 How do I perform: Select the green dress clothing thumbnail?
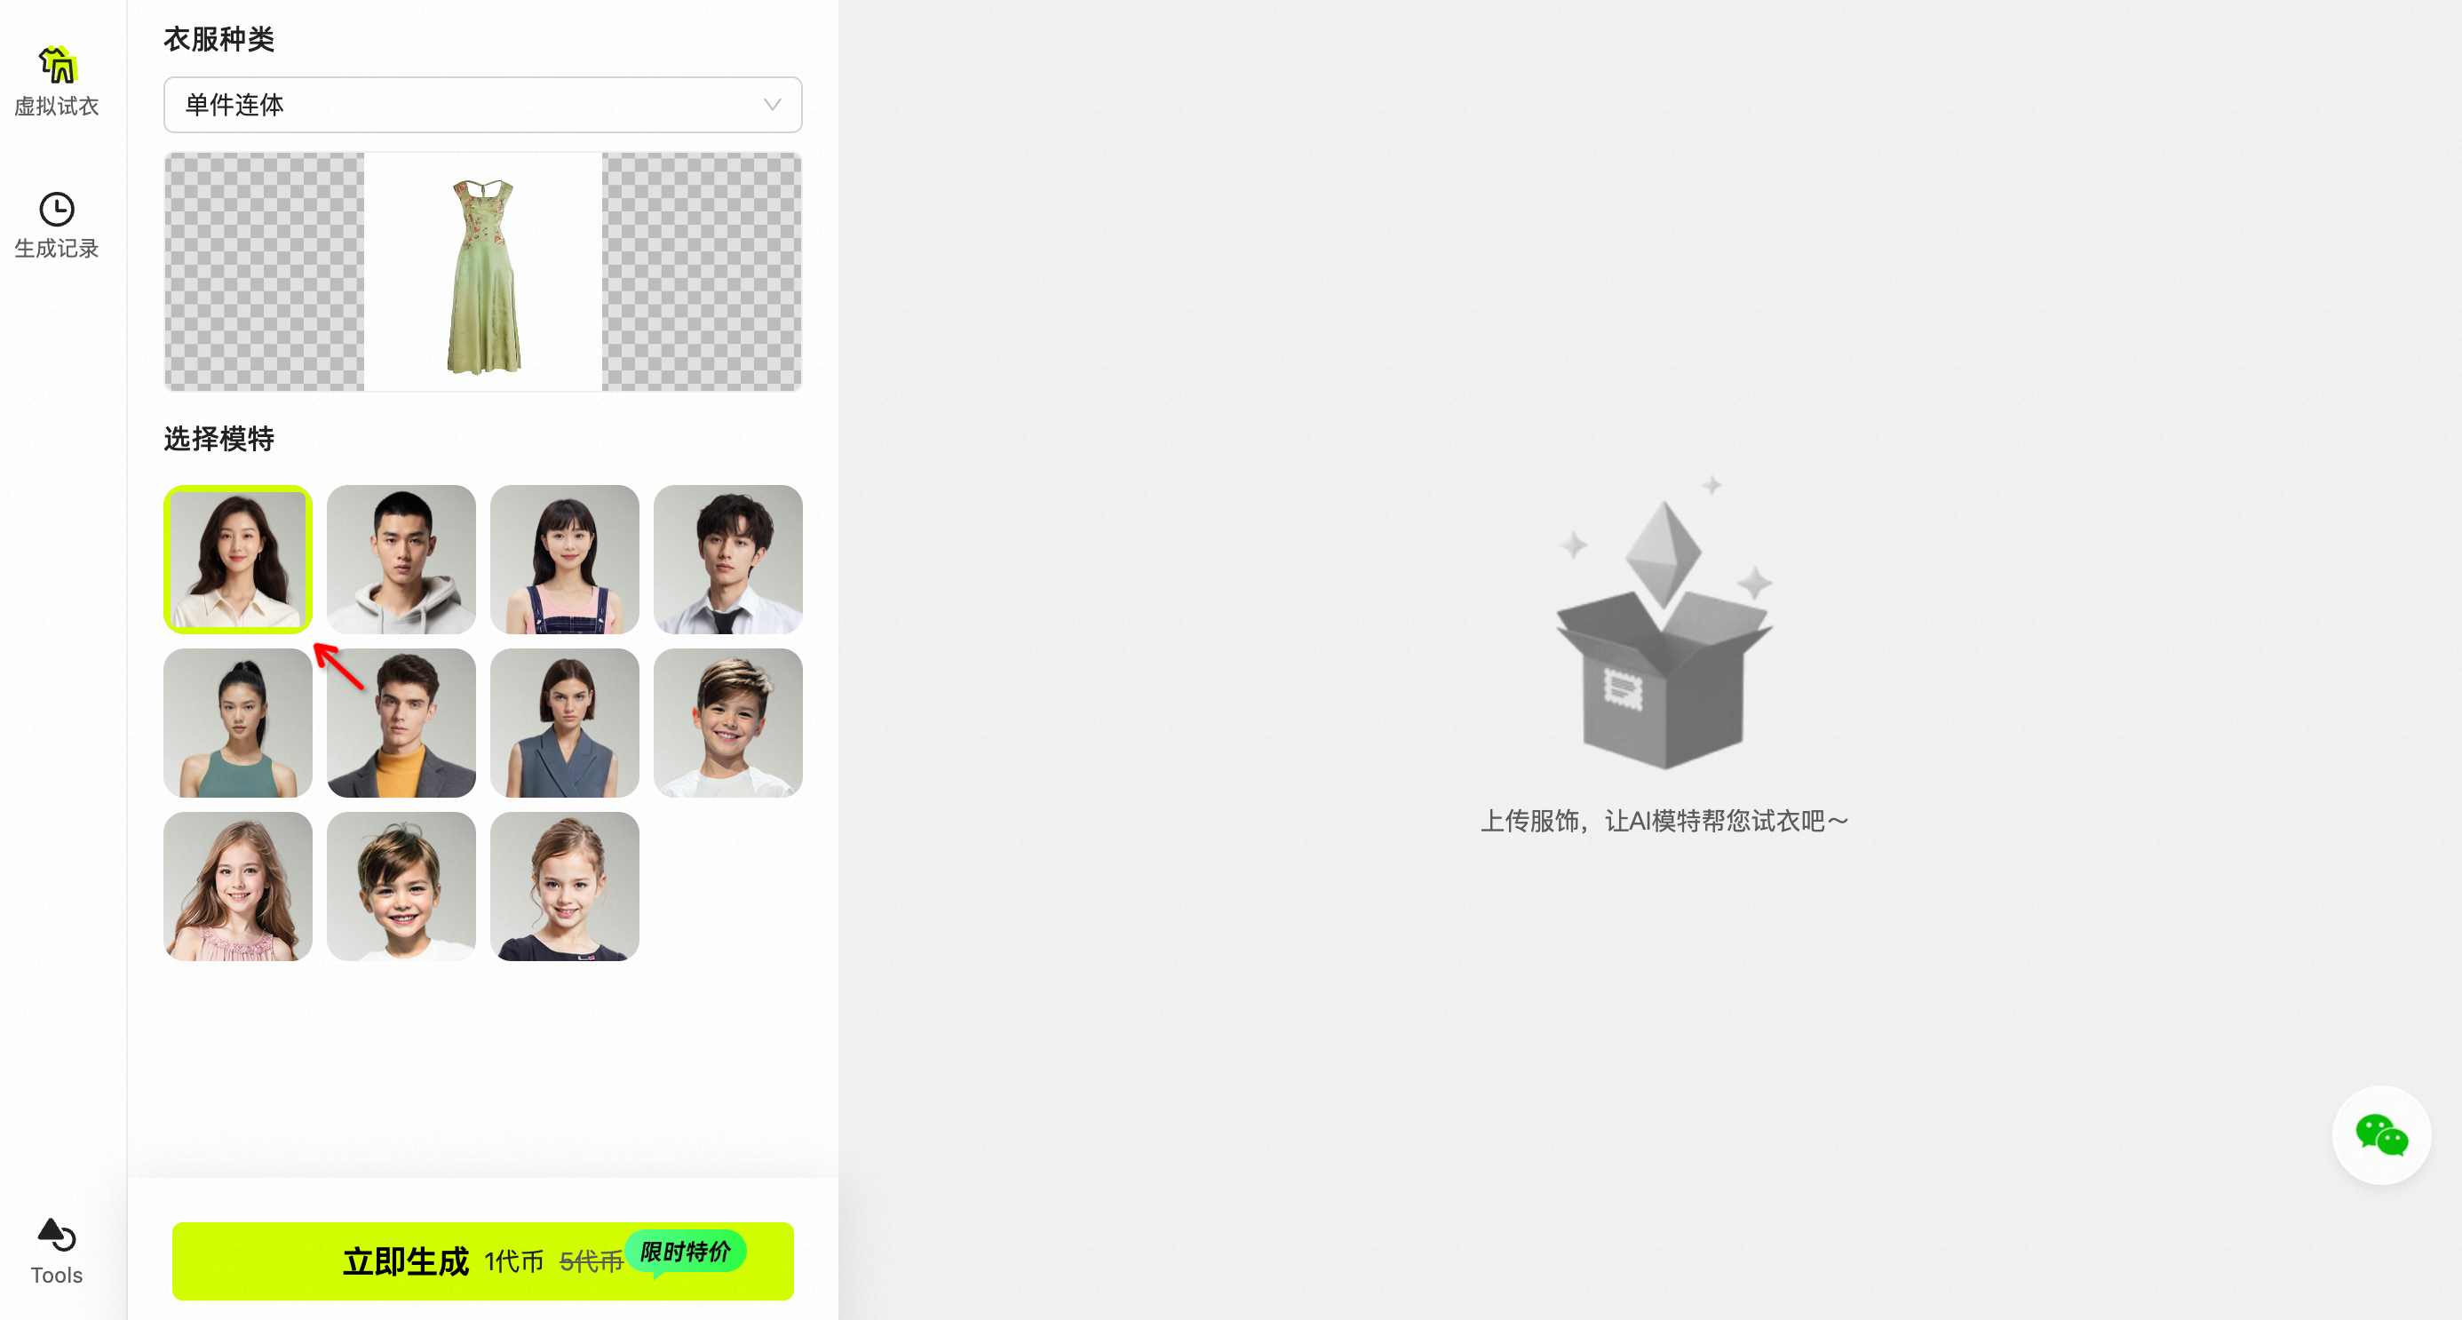(x=483, y=270)
